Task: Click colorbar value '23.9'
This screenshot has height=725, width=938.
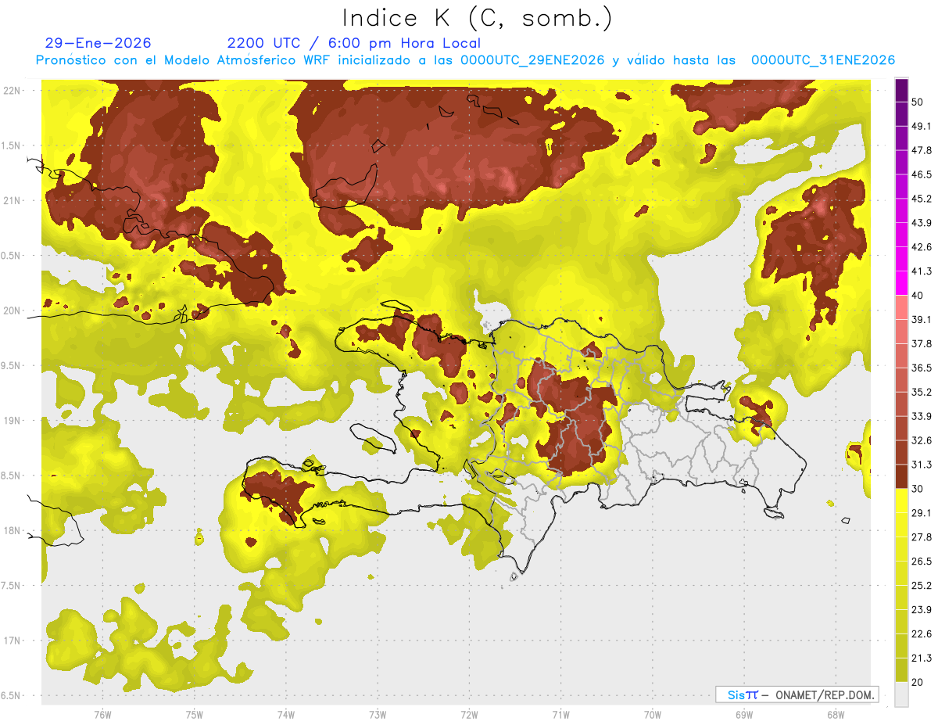Action: pyautogui.click(x=922, y=610)
